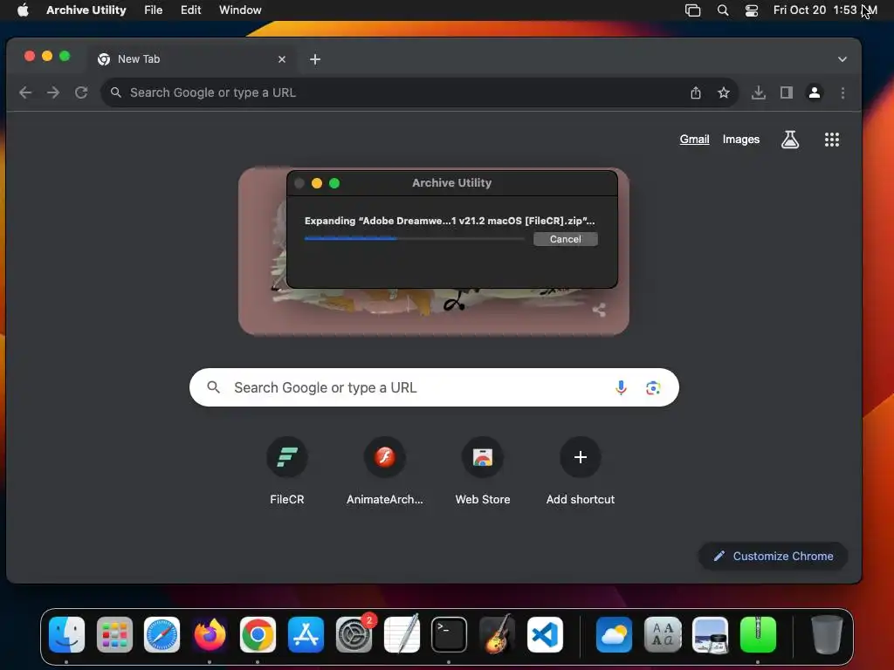The width and height of the screenshot is (894, 670).
Task: Open Stage Manager from the menu bar
Action: coord(692,10)
